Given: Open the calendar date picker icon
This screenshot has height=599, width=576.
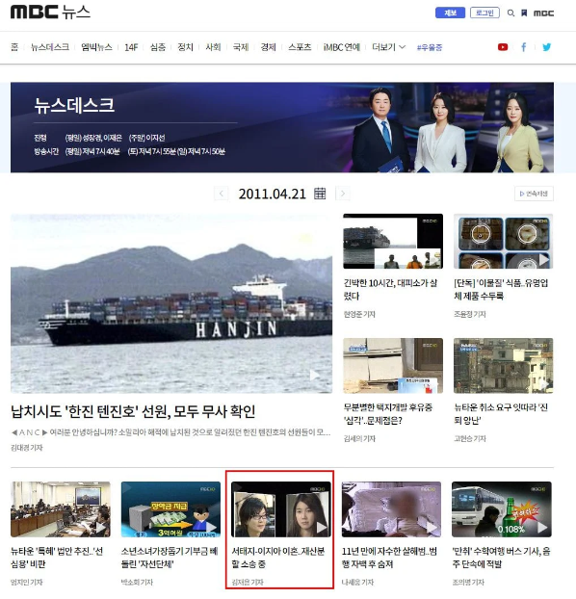Looking at the screenshot, I should (320, 194).
